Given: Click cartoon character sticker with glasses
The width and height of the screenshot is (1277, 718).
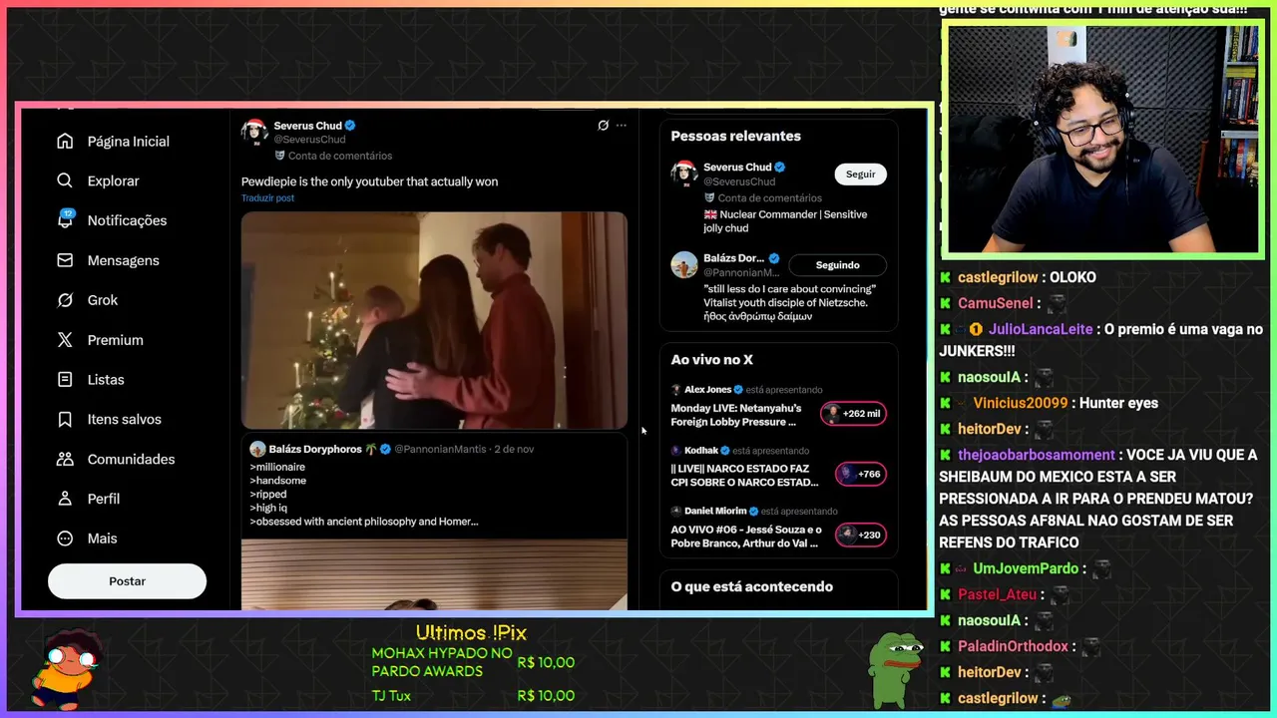Looking at the screenshot, I should 66,668.
